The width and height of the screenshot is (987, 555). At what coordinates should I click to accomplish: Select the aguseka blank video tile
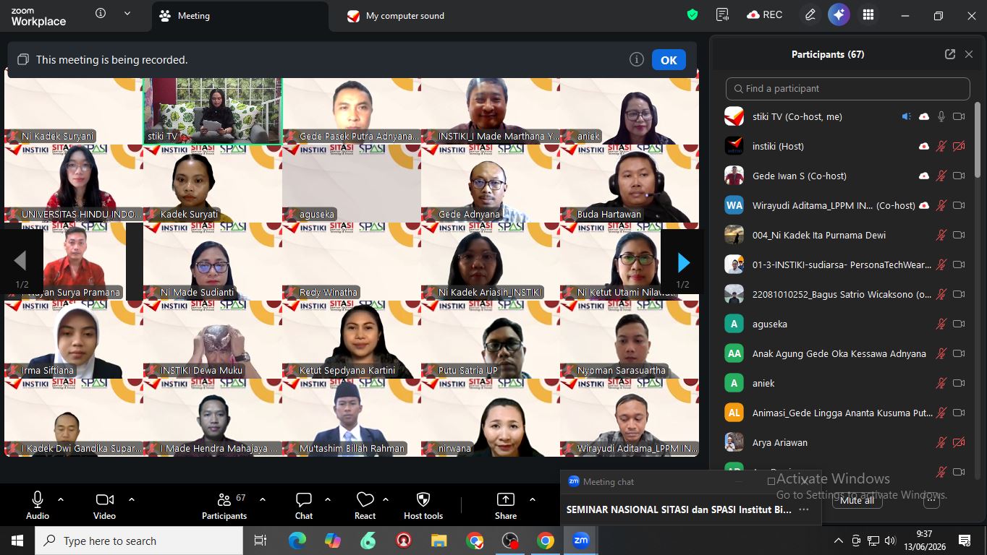pos(352,184)
